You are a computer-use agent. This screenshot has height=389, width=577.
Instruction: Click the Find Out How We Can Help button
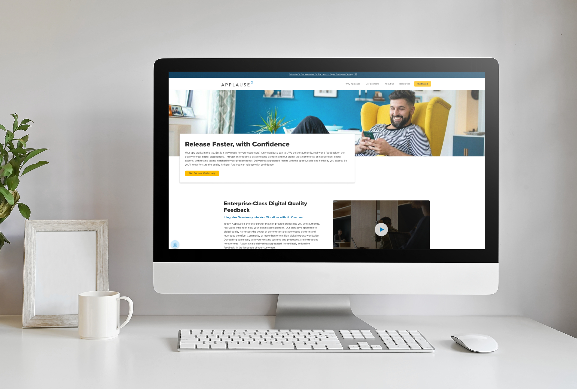(x=203, y=173)
